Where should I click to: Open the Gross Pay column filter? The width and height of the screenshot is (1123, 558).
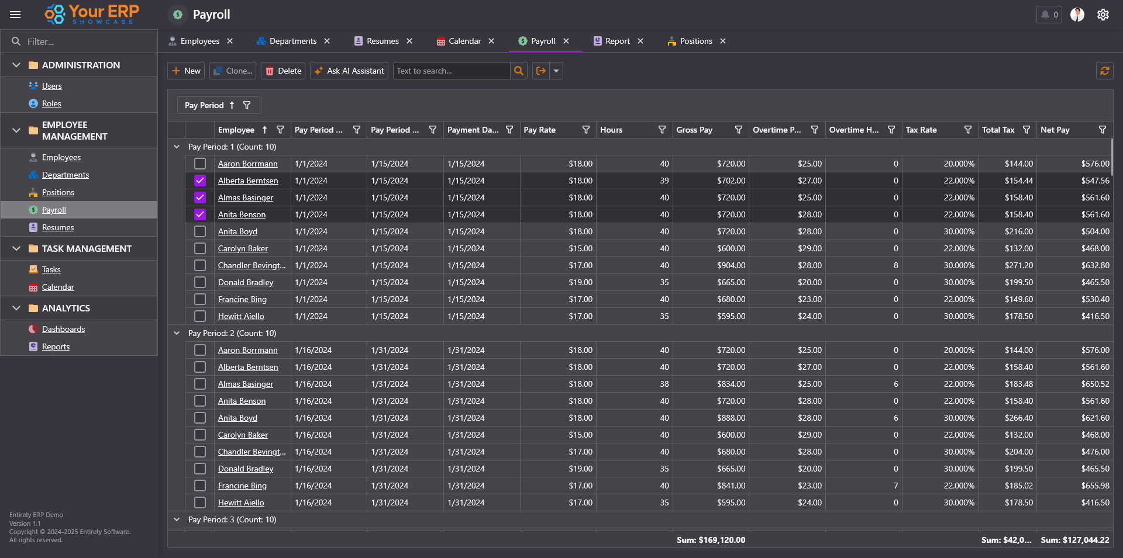[x=738, y=130]
